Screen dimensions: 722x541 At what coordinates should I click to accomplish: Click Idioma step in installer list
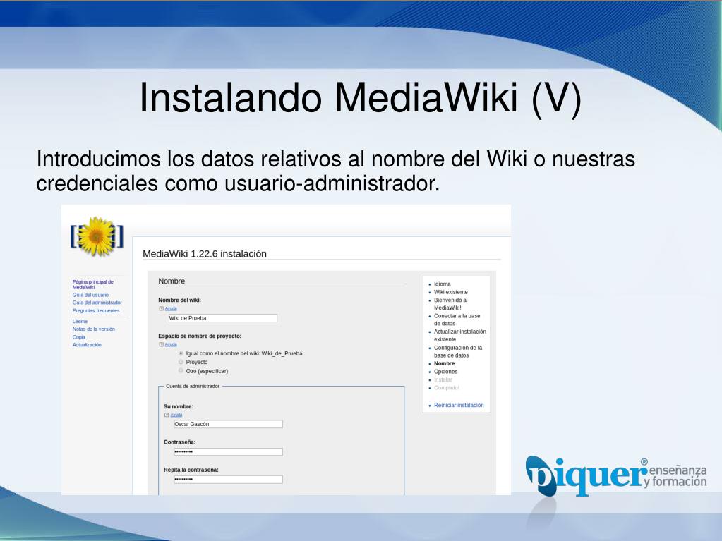click(x=442, y=284)
